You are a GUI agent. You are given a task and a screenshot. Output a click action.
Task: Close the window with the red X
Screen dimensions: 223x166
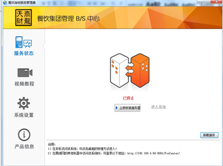point(217,2)
